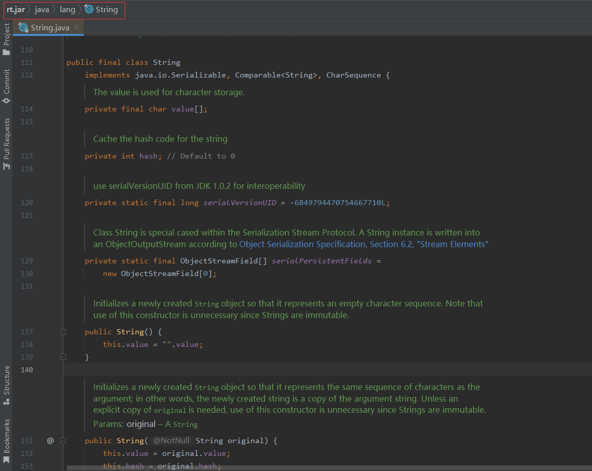592x471 pixels.
Task: Click the 'private final char value[]' line
Action: tap(146, 109)
